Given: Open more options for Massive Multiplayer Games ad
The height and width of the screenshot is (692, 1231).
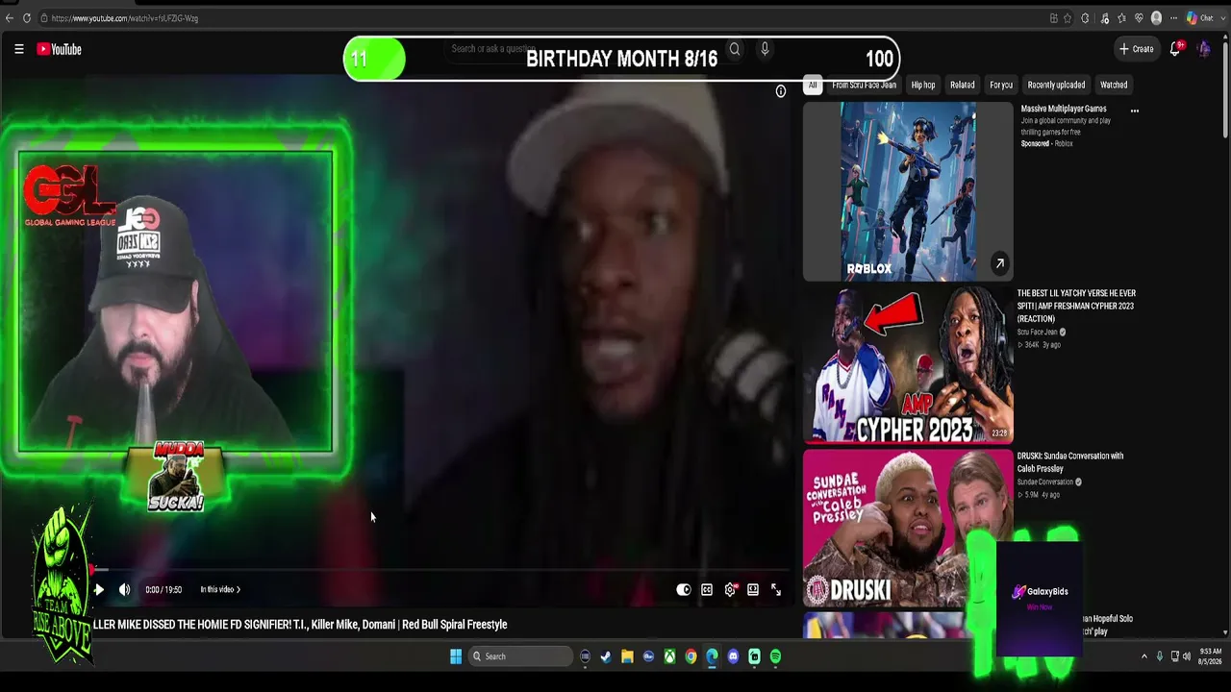Looking at the screenshot, I should pos(1135,111).
